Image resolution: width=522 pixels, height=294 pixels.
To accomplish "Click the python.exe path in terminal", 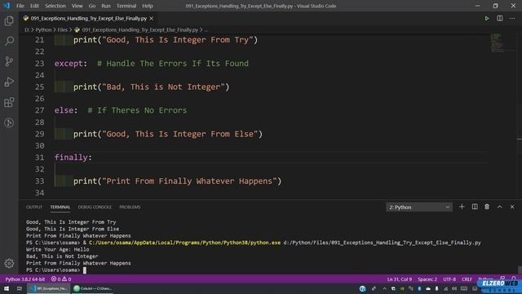I will tap(185, 243).
